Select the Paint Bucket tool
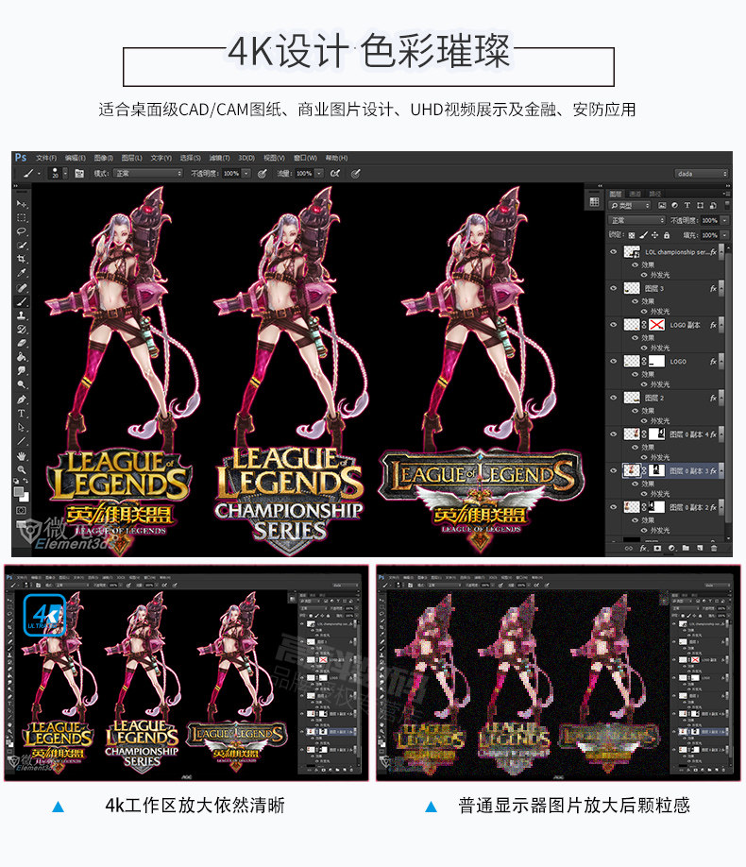The image size is (746, 867). (x=21, y=357)
